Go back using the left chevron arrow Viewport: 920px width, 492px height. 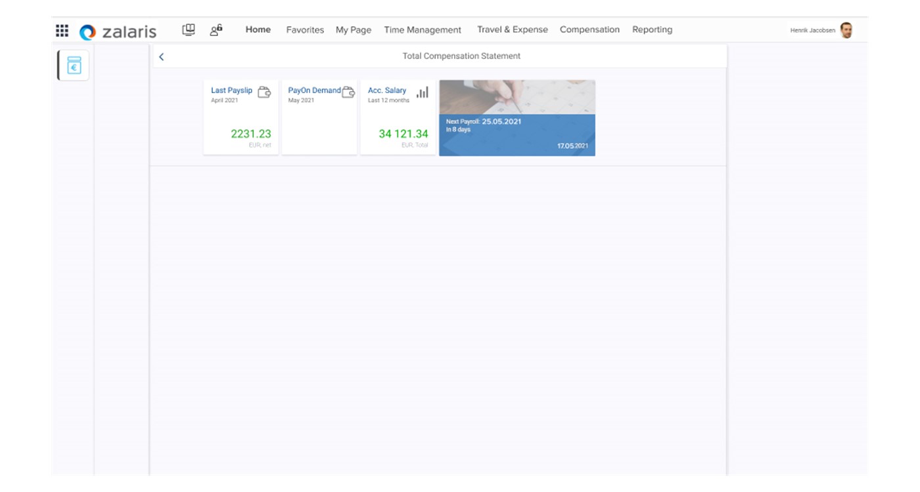[162, 56]
